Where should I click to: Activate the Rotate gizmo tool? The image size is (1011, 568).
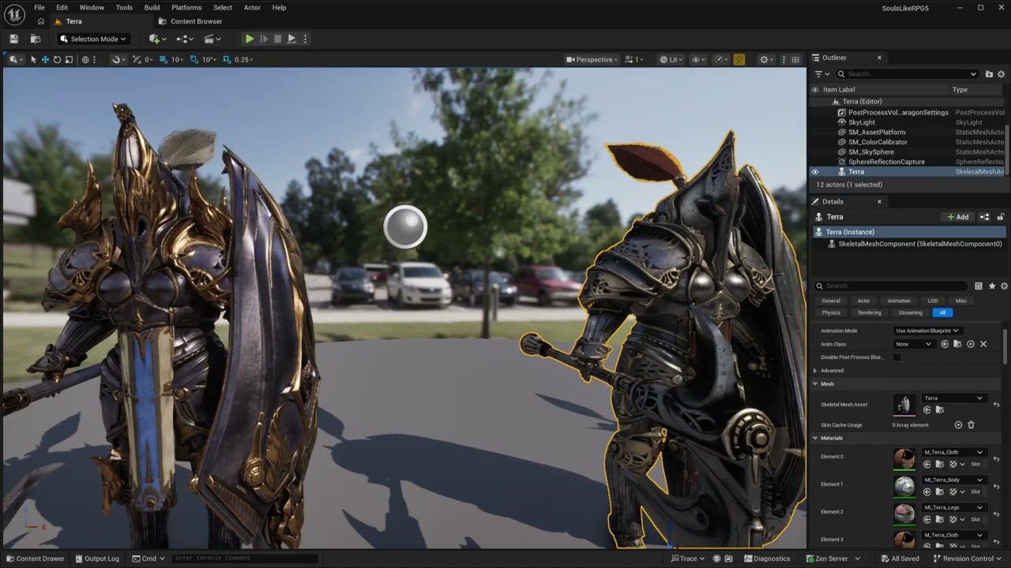click(57, 59)
